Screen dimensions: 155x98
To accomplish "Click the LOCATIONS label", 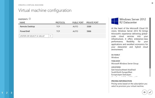I will [116, 67].
